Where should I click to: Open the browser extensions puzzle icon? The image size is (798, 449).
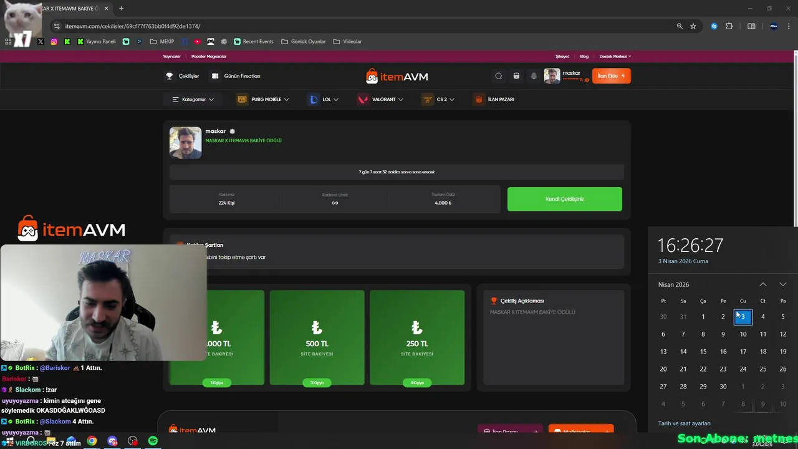[x=729, y=26]
